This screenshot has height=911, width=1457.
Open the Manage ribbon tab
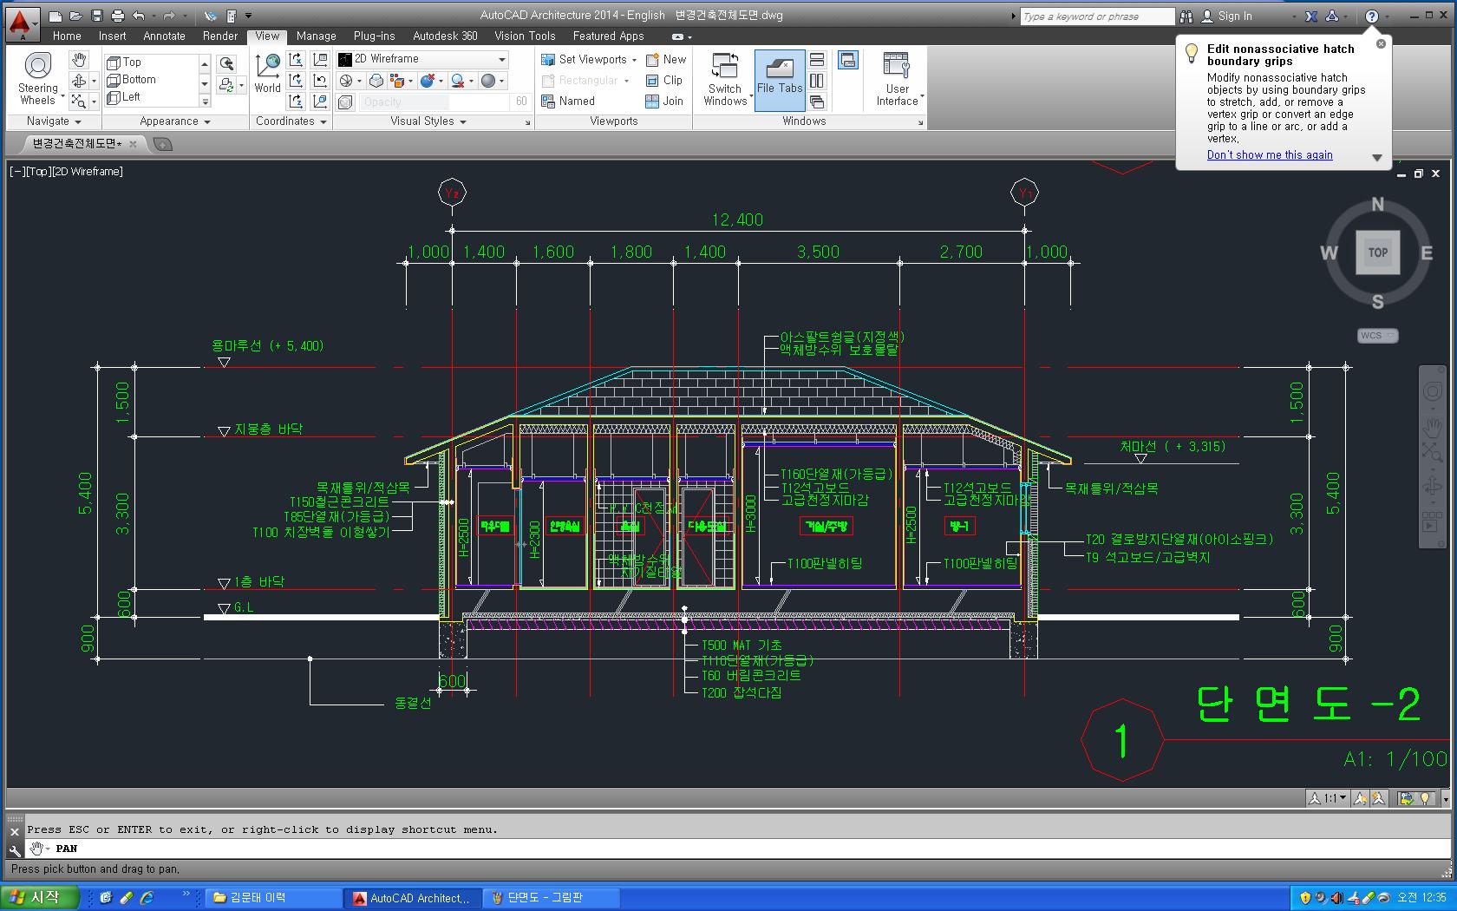coord(316,36)
